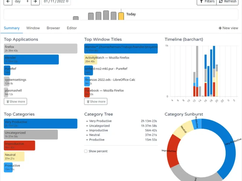
Task: Open the day period dropdown
Action: tap(21, 2)
